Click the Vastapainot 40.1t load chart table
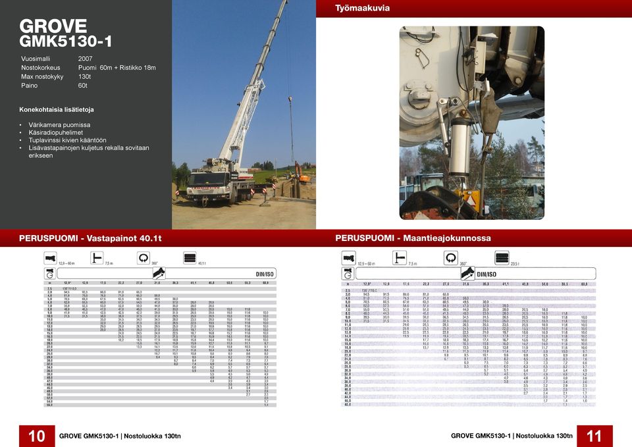Viewport: 632px width, 447px height. [x=160, y=344]
